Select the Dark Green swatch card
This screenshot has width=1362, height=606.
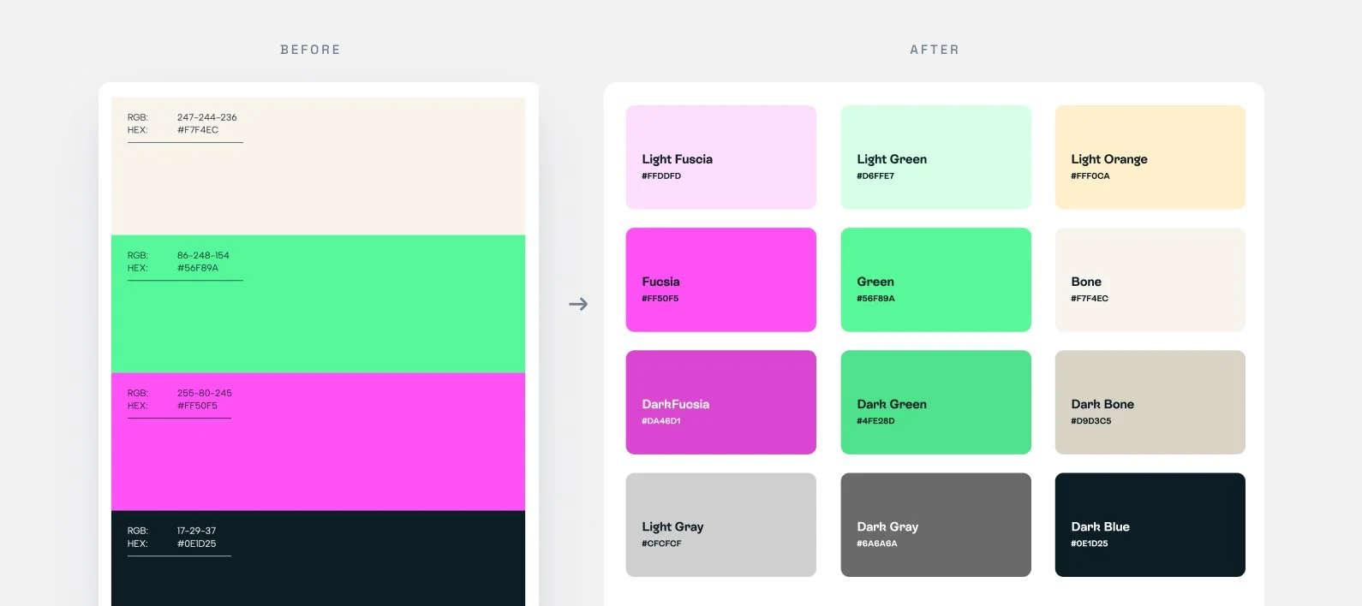935,402
